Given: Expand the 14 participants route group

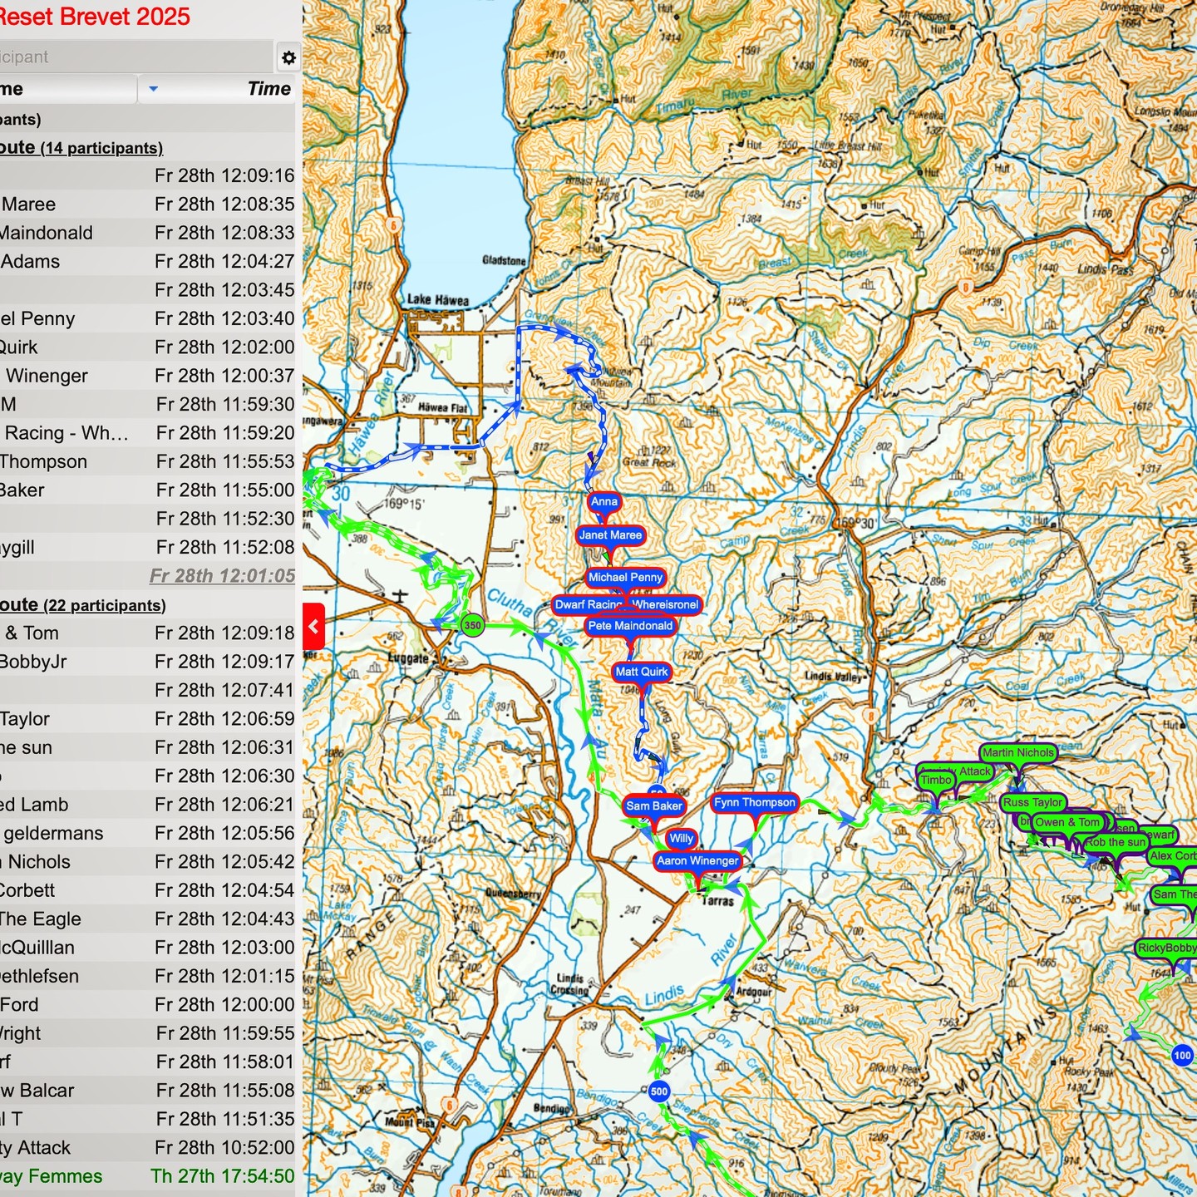Looking at the screenshot, I should [81, 148].
